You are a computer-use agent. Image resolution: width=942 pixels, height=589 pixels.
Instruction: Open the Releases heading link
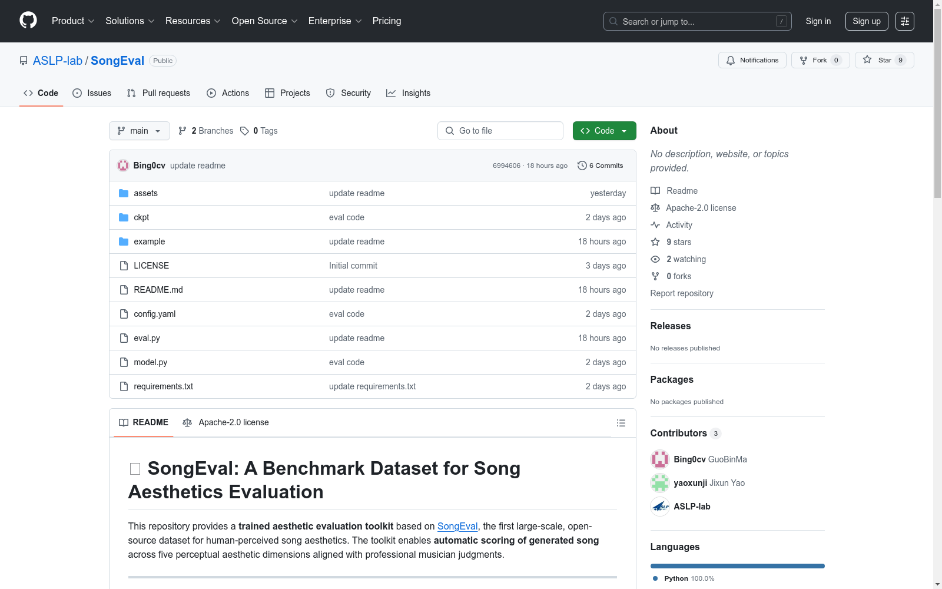tap(671, 326)
